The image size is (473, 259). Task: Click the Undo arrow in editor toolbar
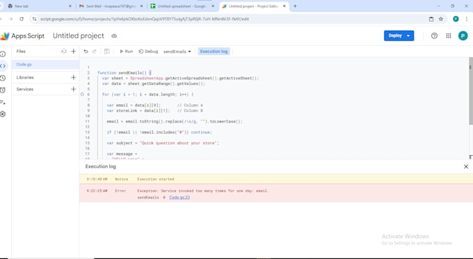[x=86, y=52]
